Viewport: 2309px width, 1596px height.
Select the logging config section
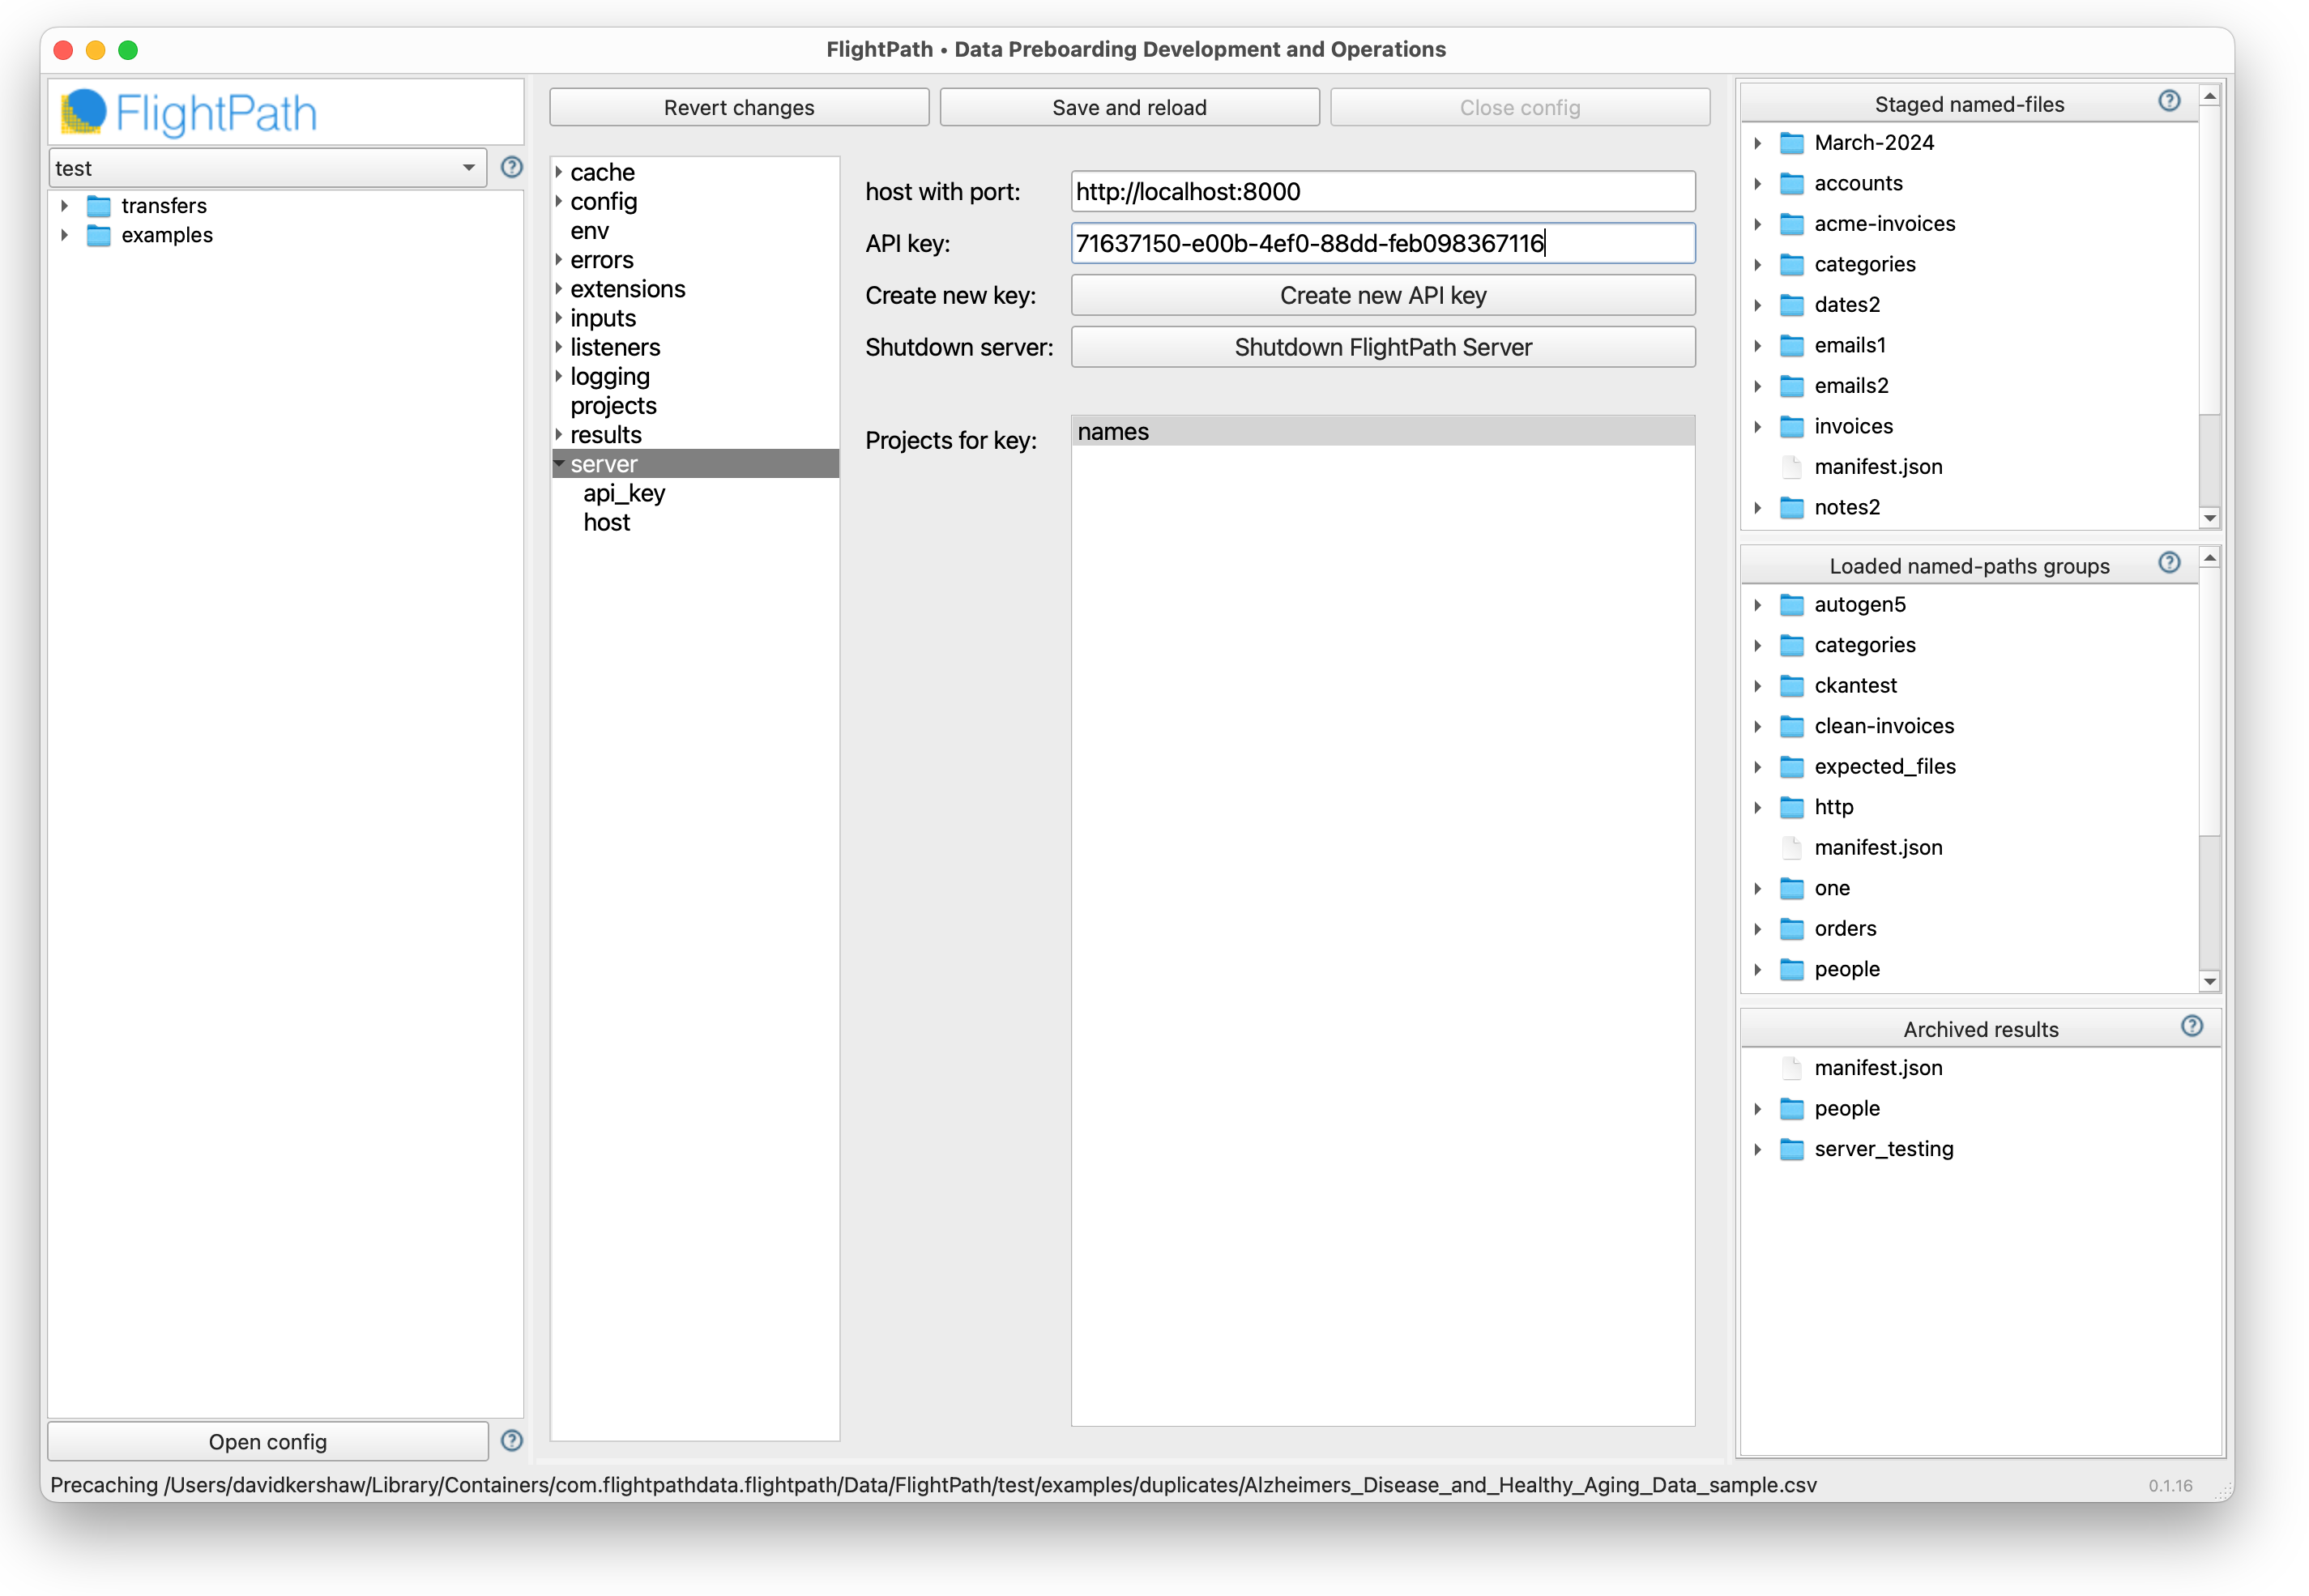click(609, 377)
